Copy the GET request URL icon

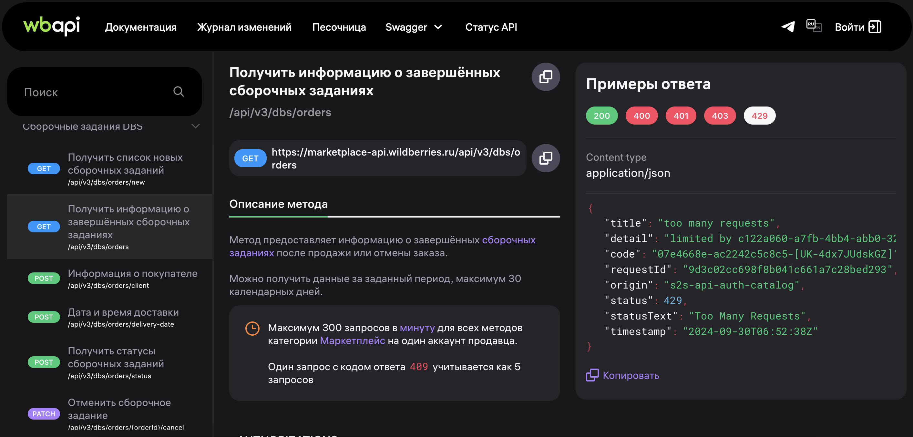click(546, 158)
